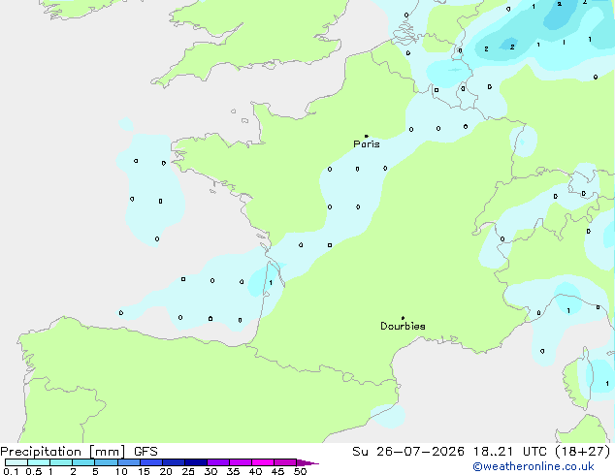Pick the 0.1–0.5 mm lightest legend swatch
The image size is (615, 475).
(16, 462)
